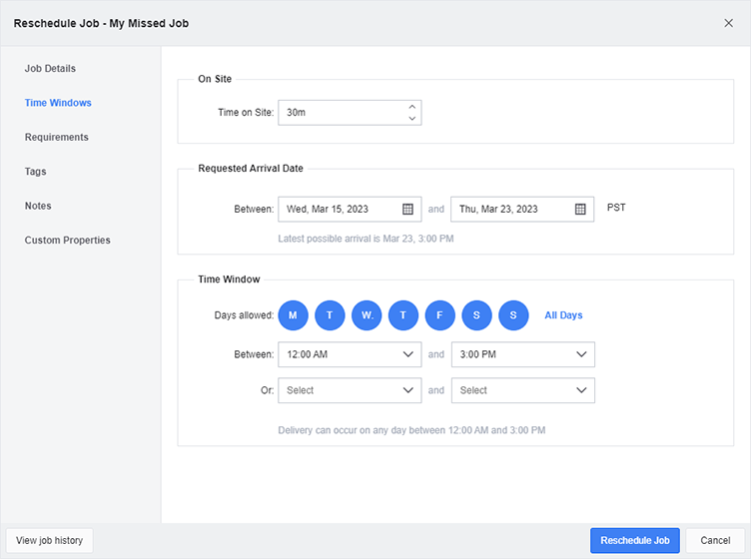This screenshot has height=559, width=751.
Task: Click the Wed, Mar 15, 2023 date field
Action: (x=350, y=210)
